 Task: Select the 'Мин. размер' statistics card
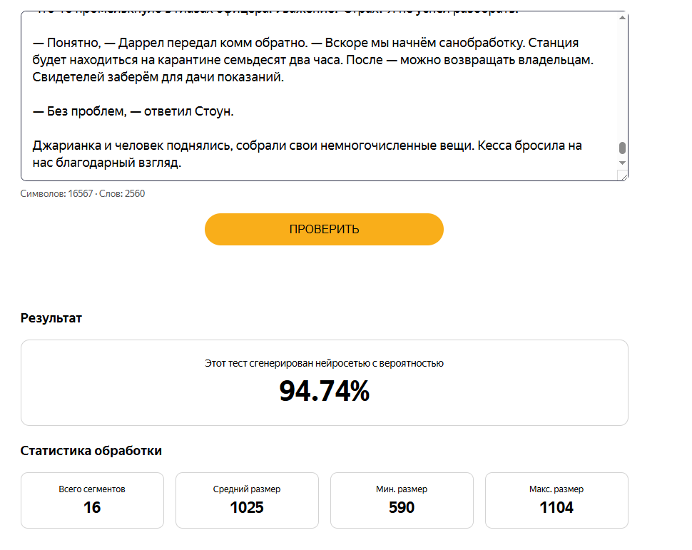[x=402, y=500]
